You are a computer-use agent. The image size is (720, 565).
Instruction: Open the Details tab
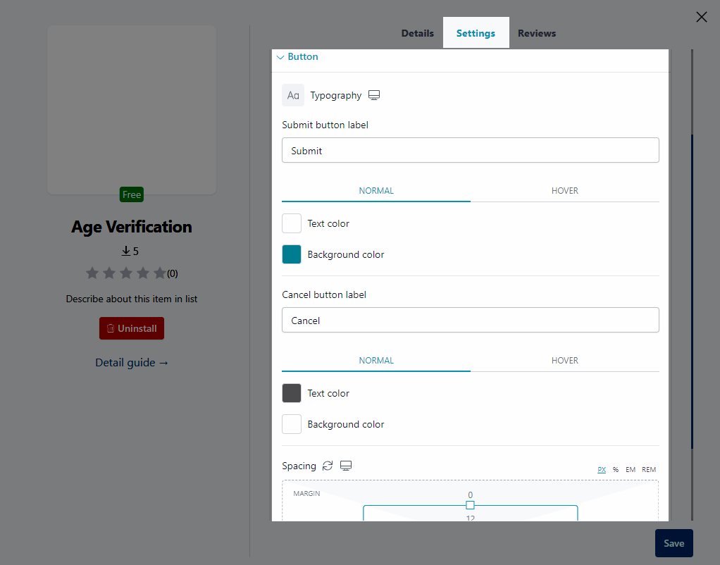[x=417, y=33]
